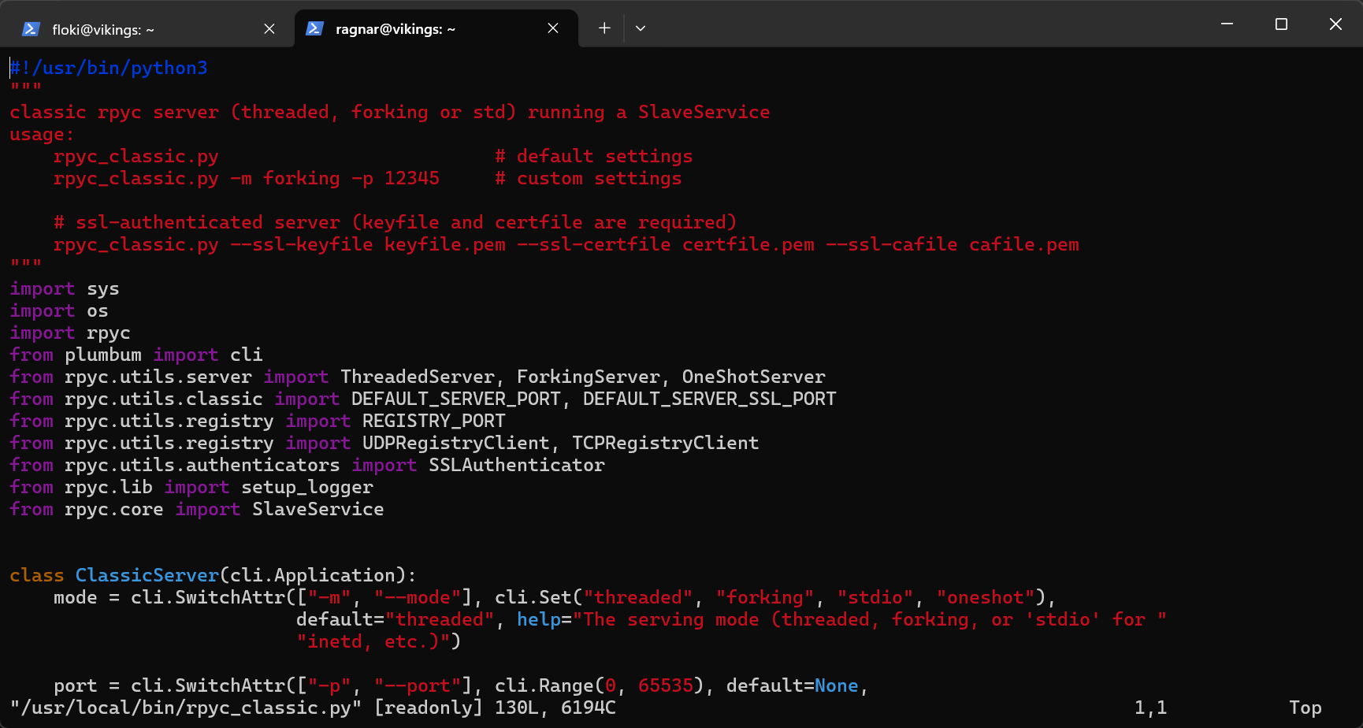
Task: Click the 'ClassicServer' class name
Action: (x=147, y=575)
